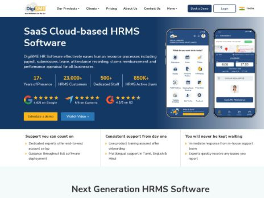Click the DigiSME logo

tap(35, 9)
